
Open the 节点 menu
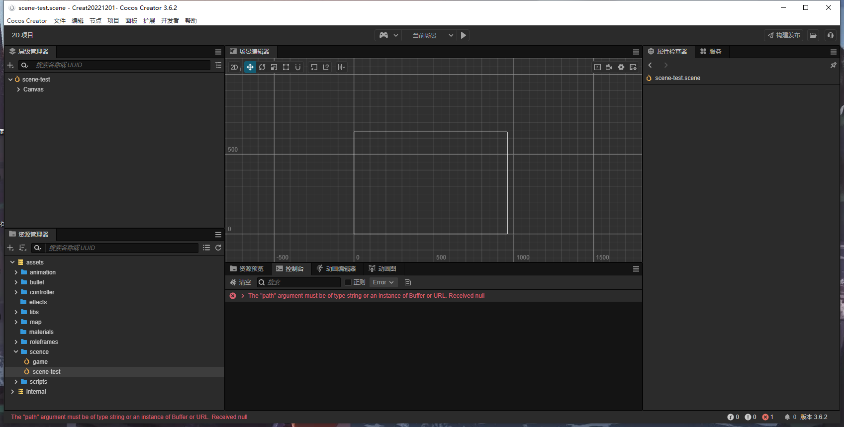point(95,21)
